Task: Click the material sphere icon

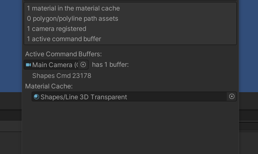Action: pos(36,97)
